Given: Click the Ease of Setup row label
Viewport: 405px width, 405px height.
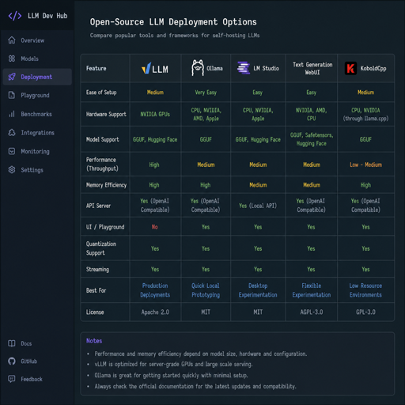Looking at the screenshot, I should pos(101,93).
